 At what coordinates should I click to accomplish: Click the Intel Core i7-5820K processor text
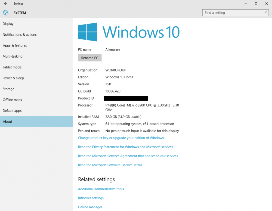(142, 107)
